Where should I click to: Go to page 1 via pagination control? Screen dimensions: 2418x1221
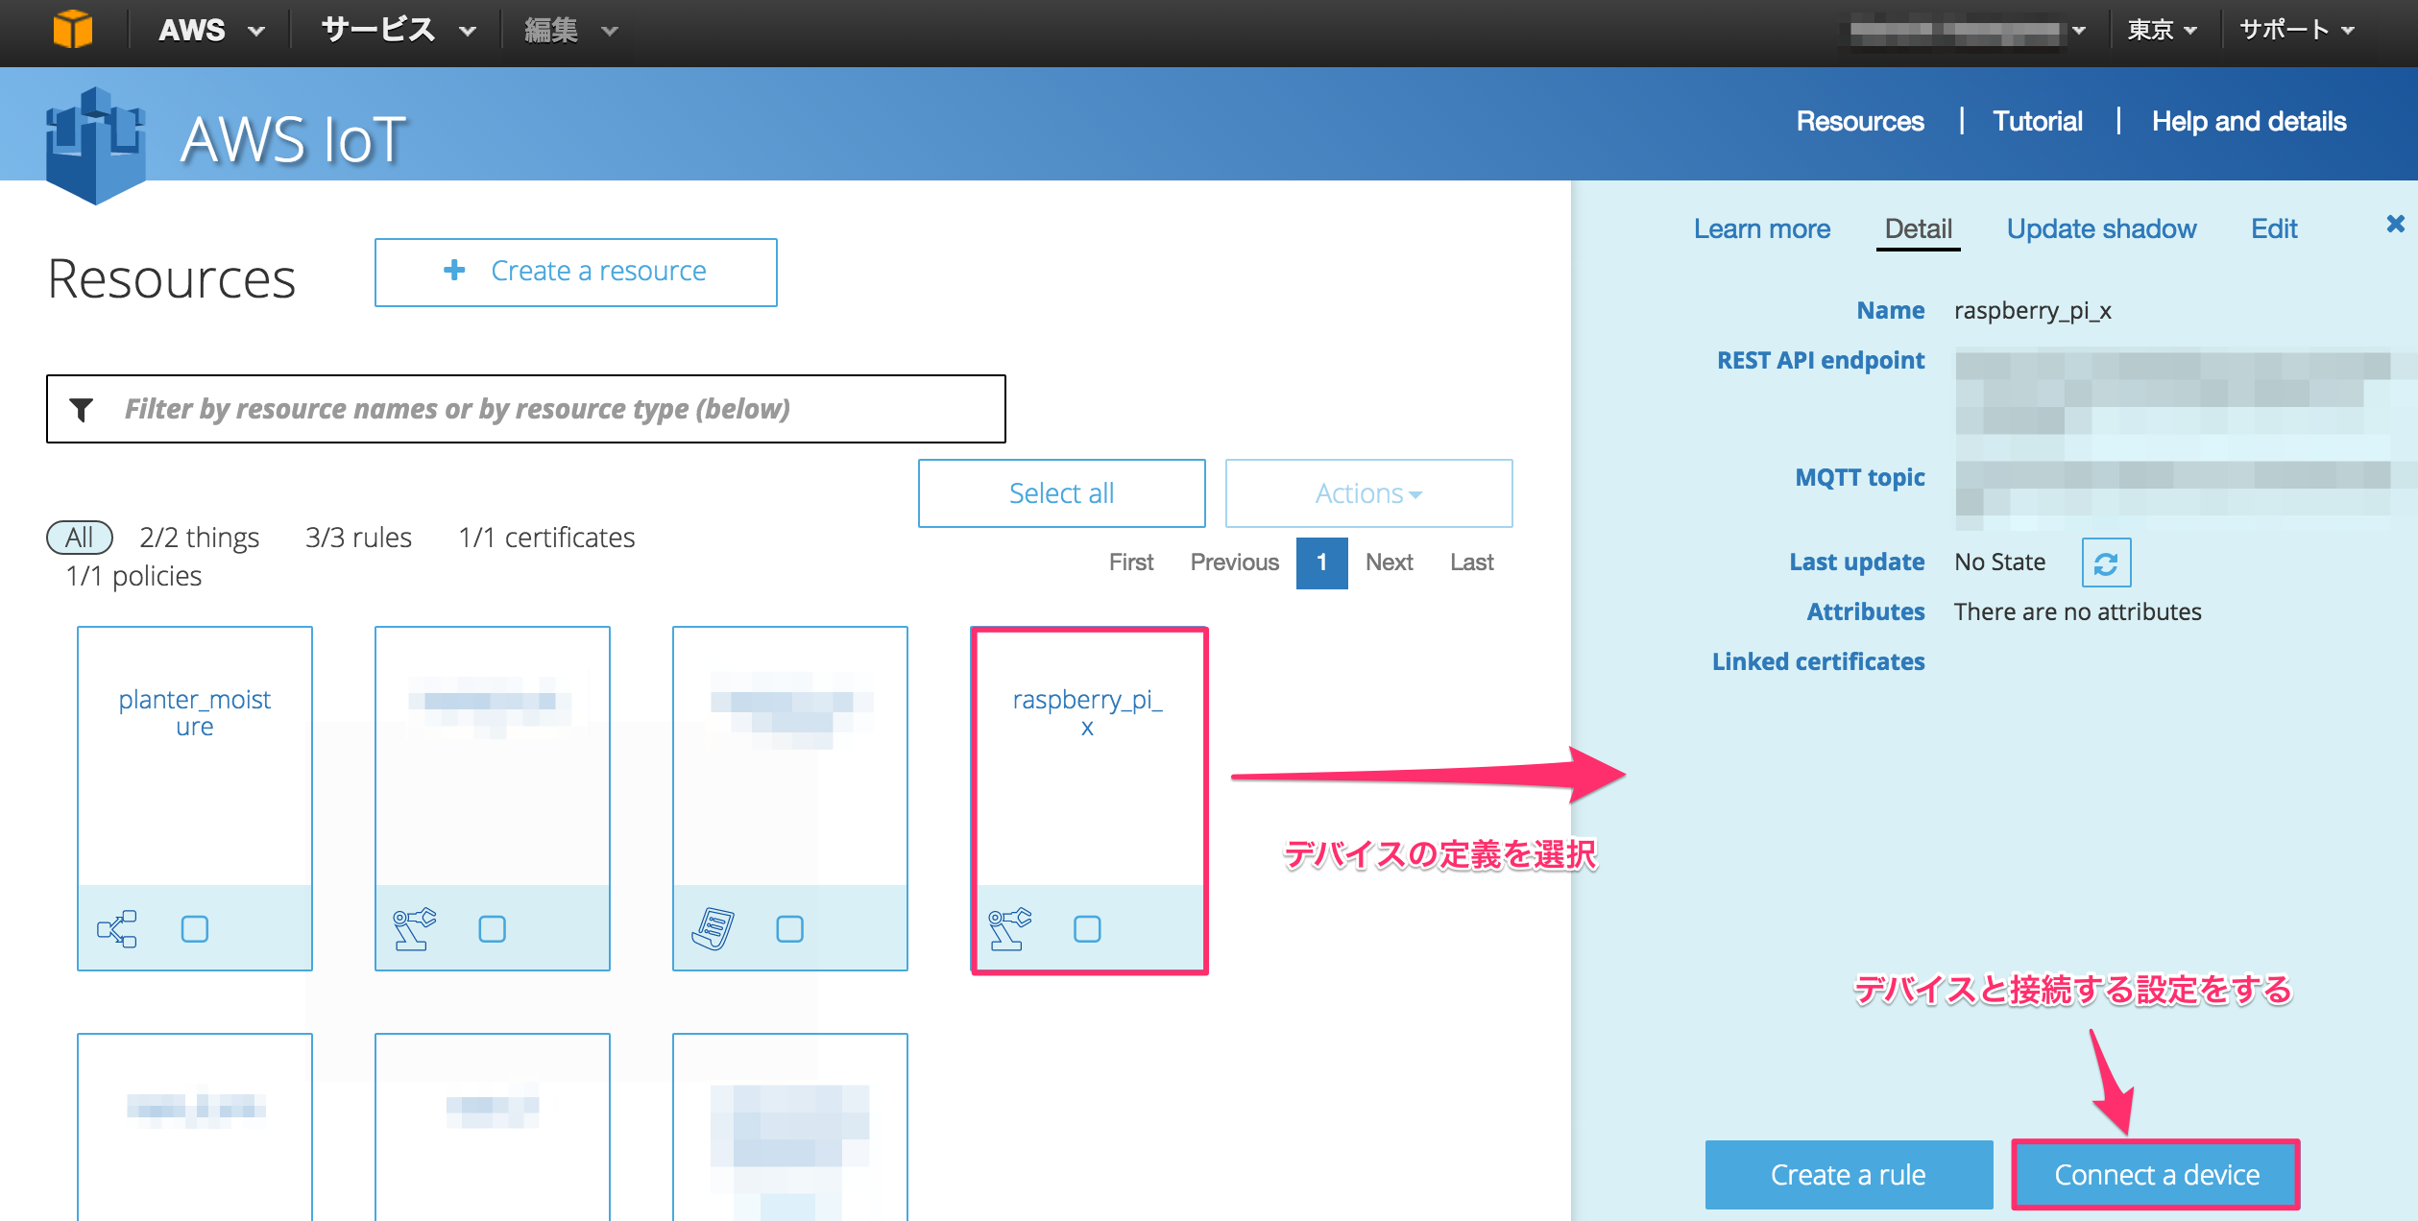(1322, 563)
